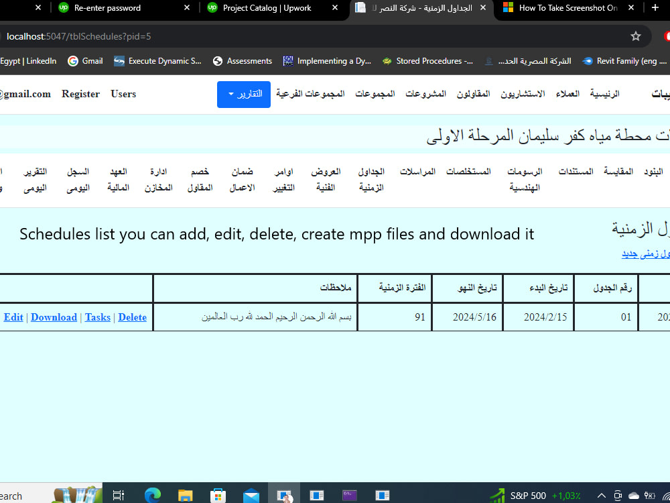670x503 pixels.
Task: Click Delete link for schedule 01
Action: click(x=132, y=317)
